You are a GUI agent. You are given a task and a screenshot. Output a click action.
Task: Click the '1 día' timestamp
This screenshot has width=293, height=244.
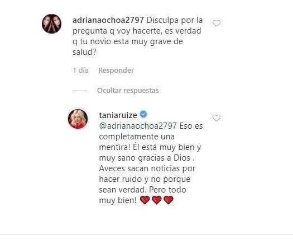pos(80,71)
